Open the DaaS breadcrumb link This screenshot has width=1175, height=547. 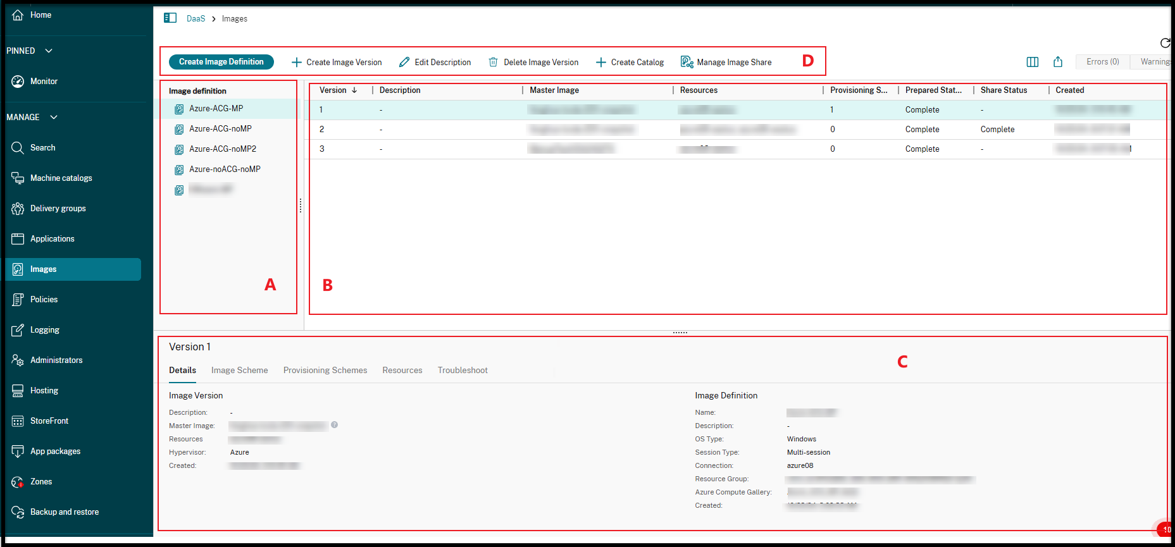196,18
